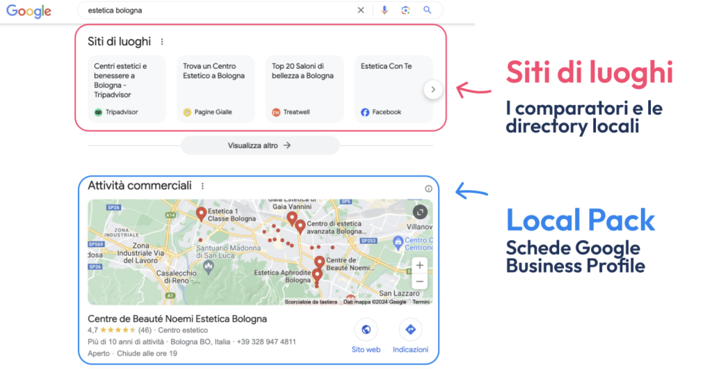Open the Treatwell Top 20 Saloni card
This screenshot has height=377, width=712.
[305, 89]
